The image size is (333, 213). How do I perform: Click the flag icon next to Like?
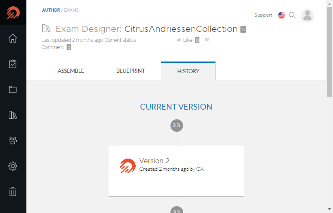[207, 39]
